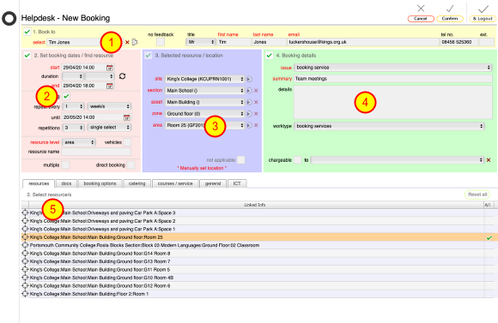Click the circle logo icon beside Helpdesk title

[x=9, y=19]
